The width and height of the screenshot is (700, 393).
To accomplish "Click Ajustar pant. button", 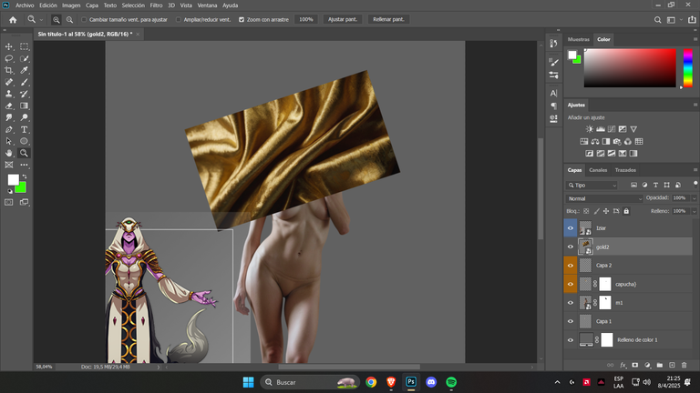I will (x=343, y=20).
